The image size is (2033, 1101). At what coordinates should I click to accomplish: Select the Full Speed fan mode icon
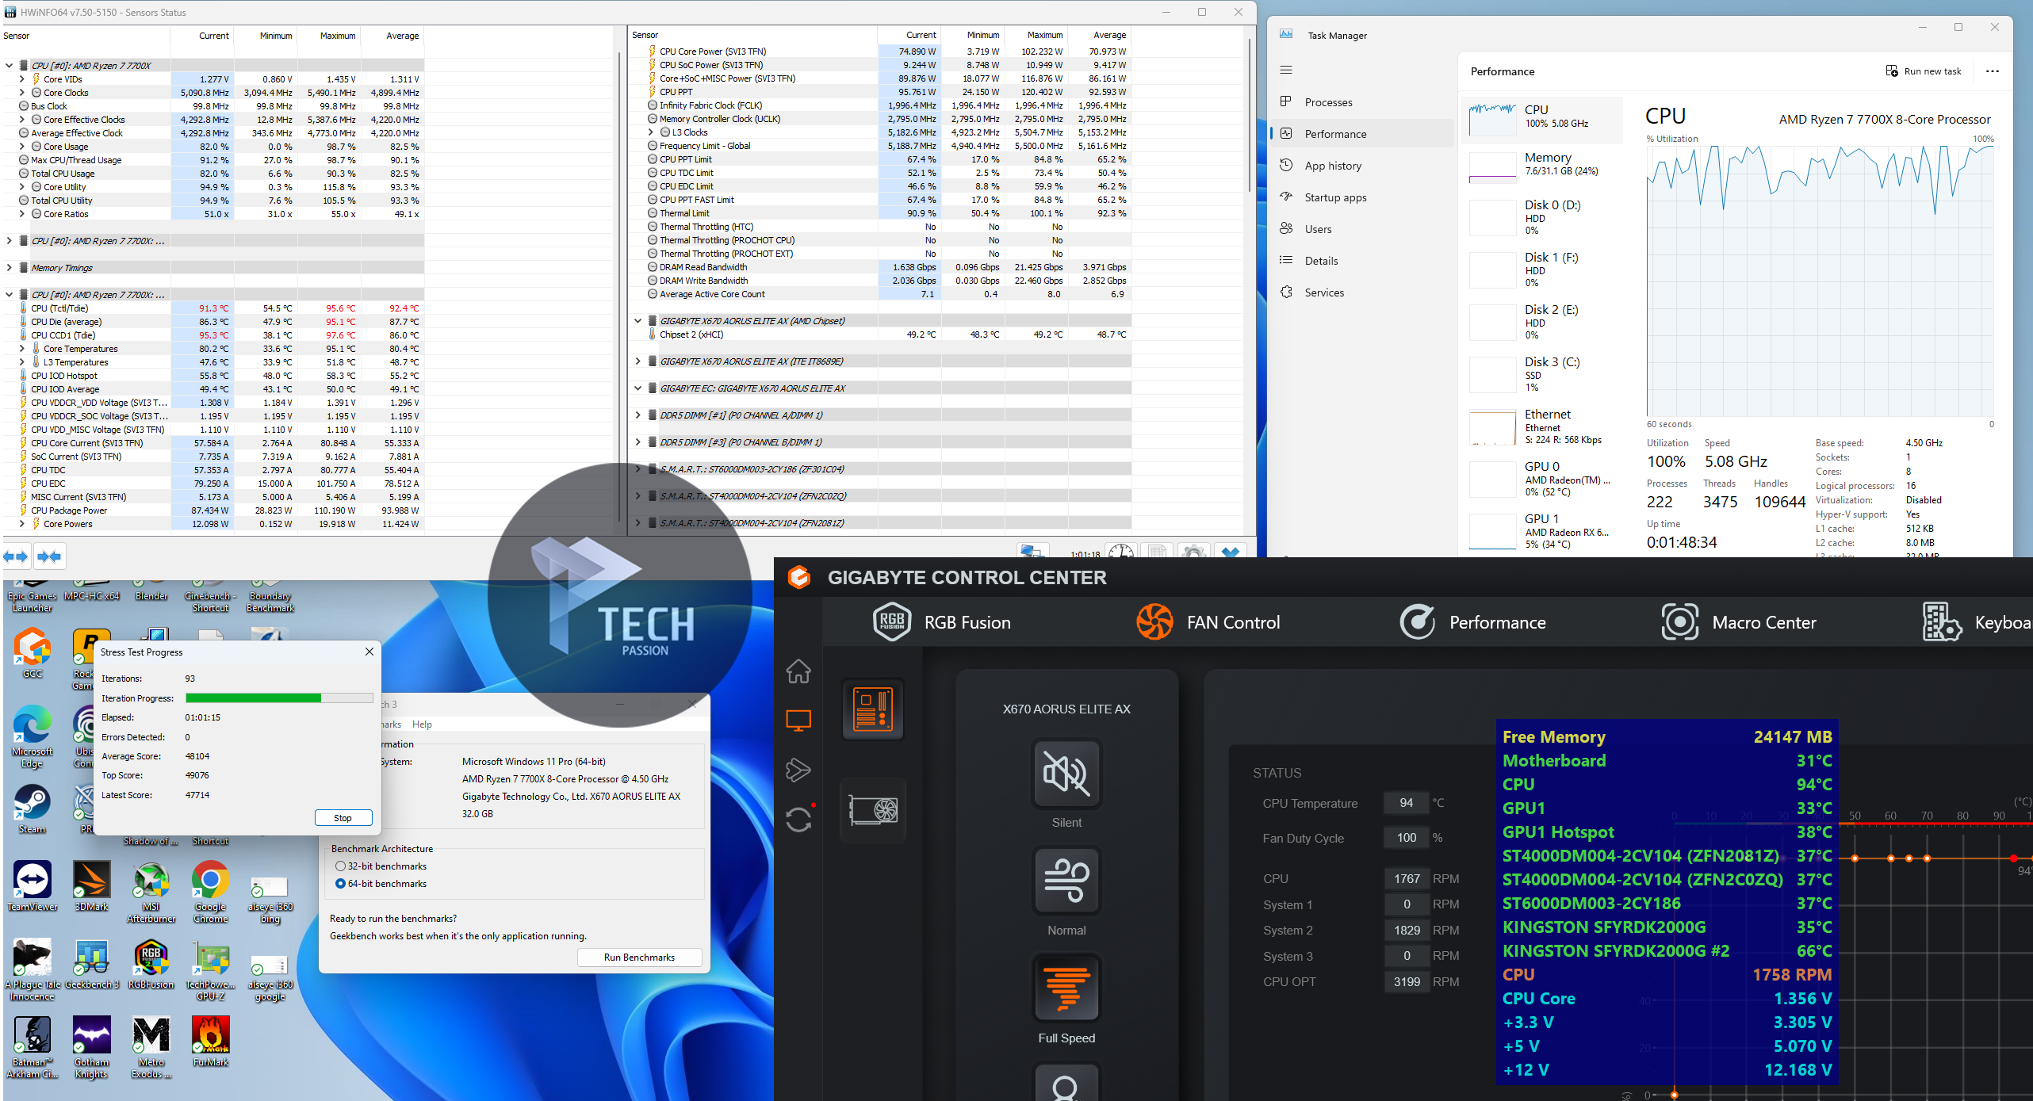tap(1066, 988)
